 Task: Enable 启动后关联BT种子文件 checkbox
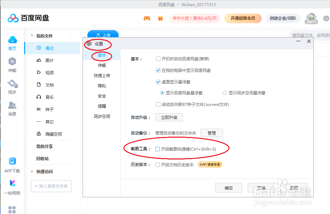coord(158,105)
